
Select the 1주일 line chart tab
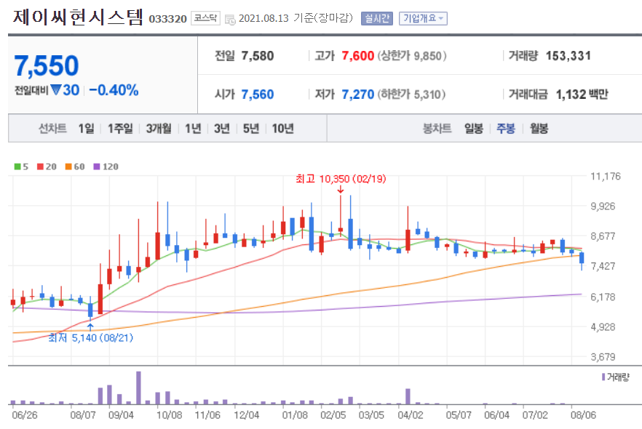pyautogui.click(x=120, y=129)
